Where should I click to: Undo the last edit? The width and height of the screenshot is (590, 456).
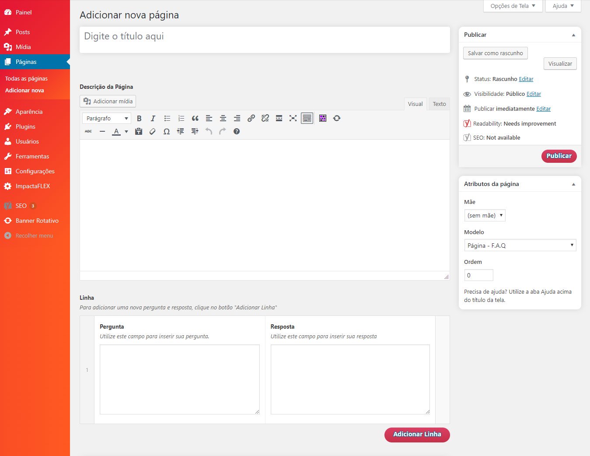(209, 131)
